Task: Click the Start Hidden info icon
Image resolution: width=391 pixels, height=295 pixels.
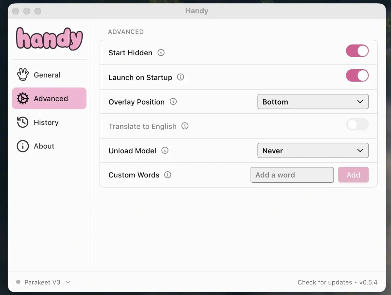Action: (x=161, y=52)
